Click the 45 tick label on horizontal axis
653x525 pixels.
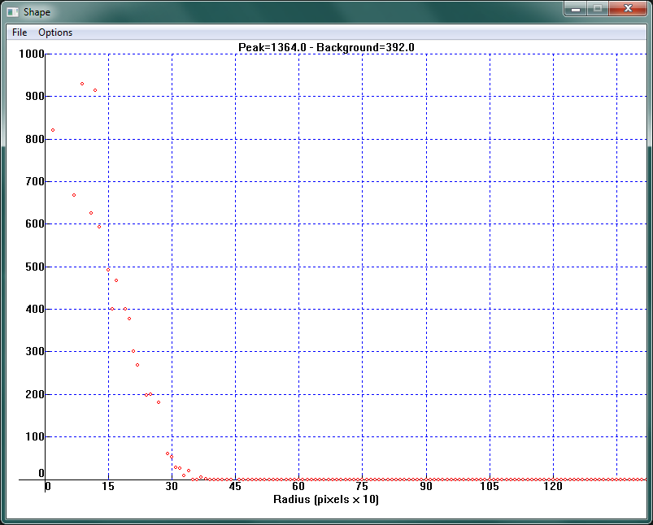click(x=235, y=487)
